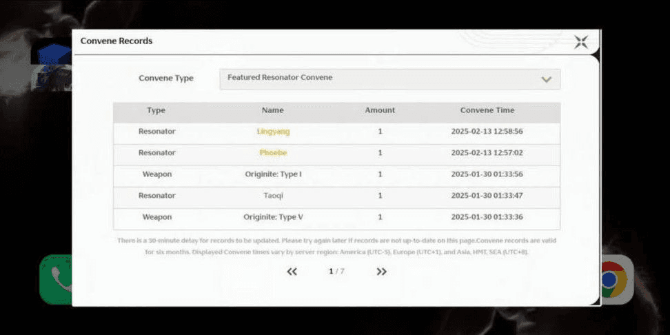The image size is (670, 335).
Task: Click Resonator type in Lingyang row
Action: coord(157,132)
